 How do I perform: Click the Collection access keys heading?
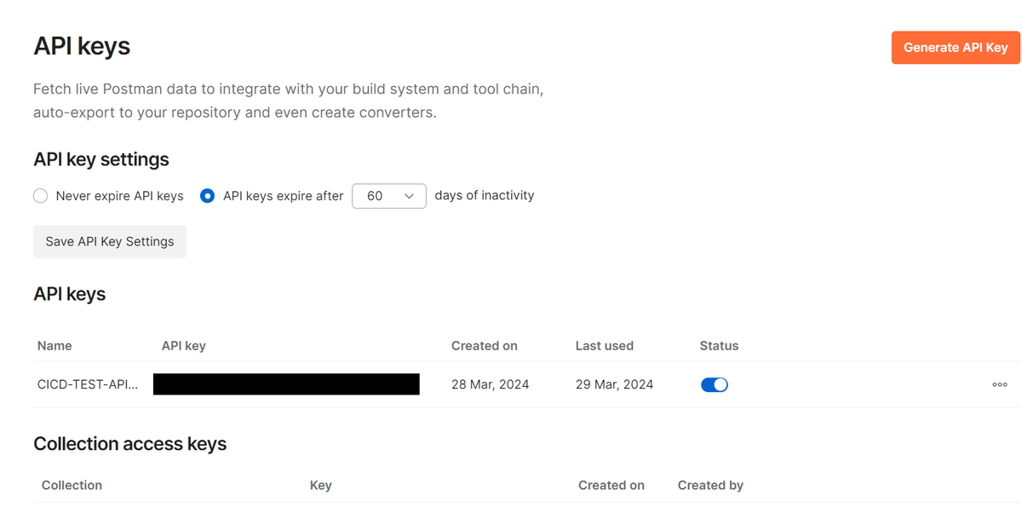click(129, 443)
